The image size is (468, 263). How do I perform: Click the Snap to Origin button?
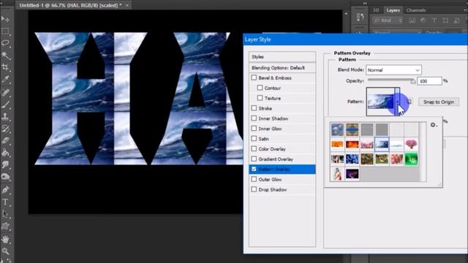click(439, 102)
